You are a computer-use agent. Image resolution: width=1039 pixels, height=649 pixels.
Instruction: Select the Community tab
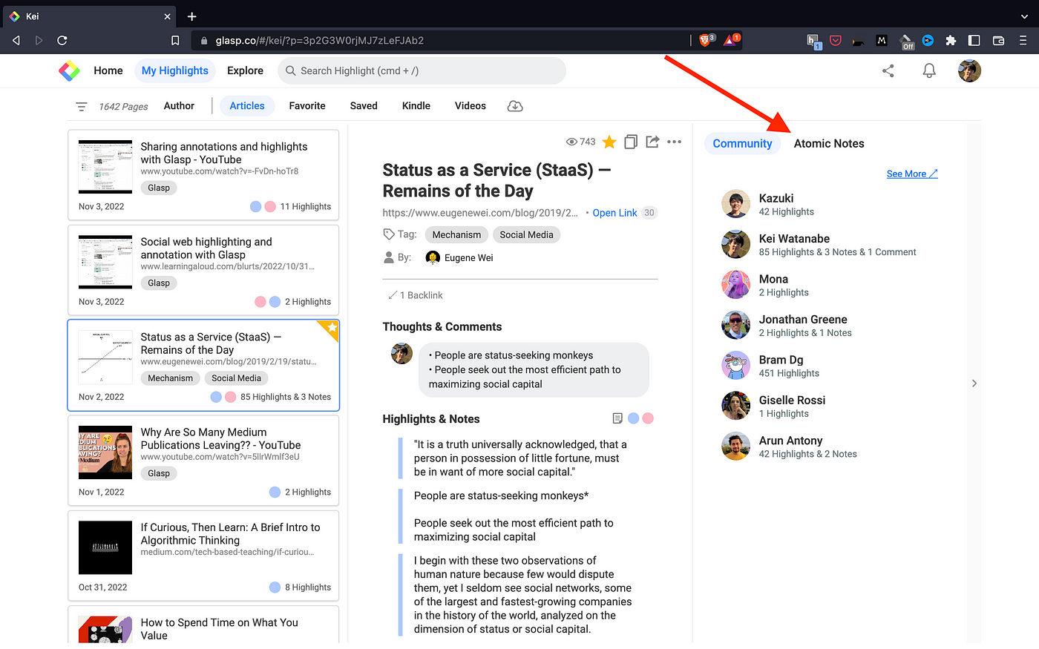click(x=742, y=143)
